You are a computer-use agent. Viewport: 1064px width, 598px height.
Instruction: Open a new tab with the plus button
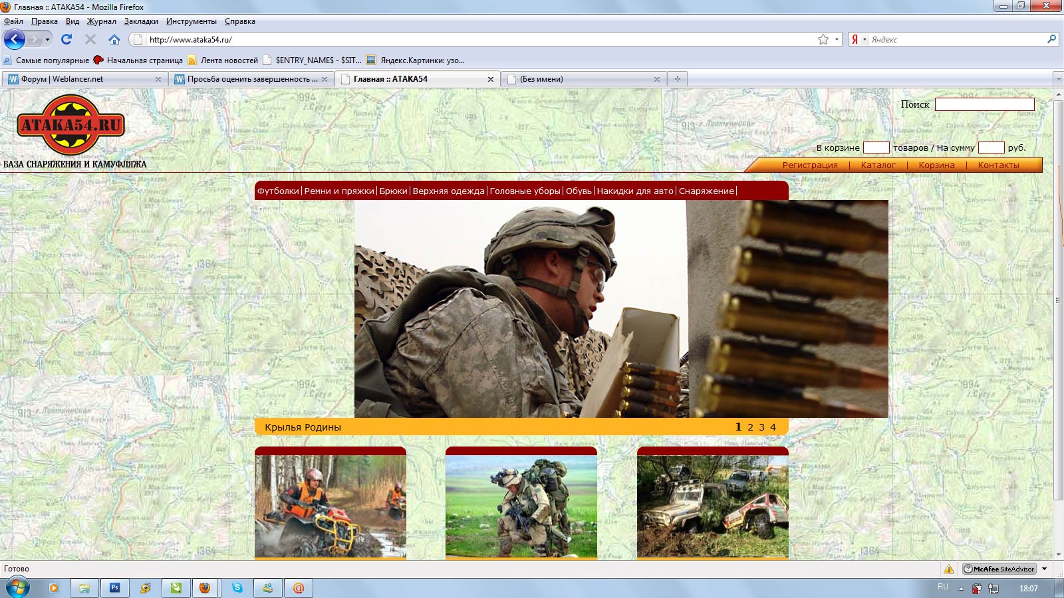[678, 79]
